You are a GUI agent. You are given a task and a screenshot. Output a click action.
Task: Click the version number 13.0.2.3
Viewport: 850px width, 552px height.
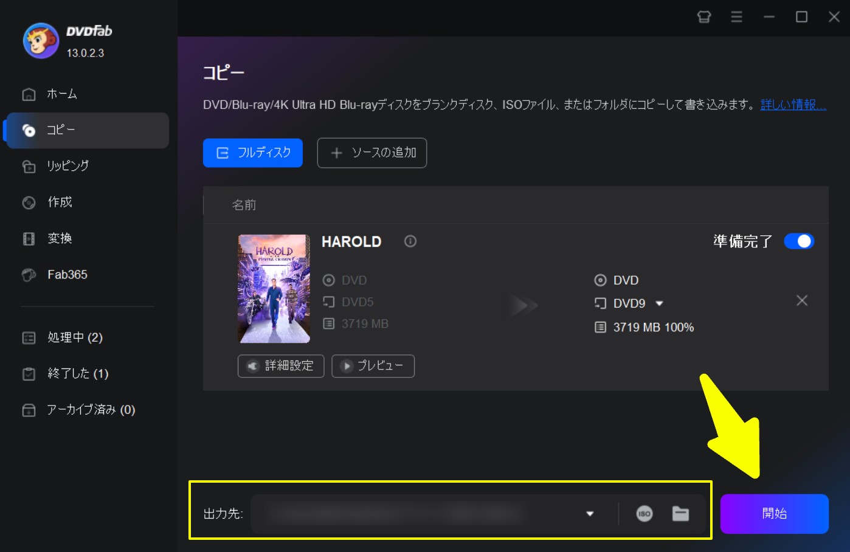tap(85, 53)
